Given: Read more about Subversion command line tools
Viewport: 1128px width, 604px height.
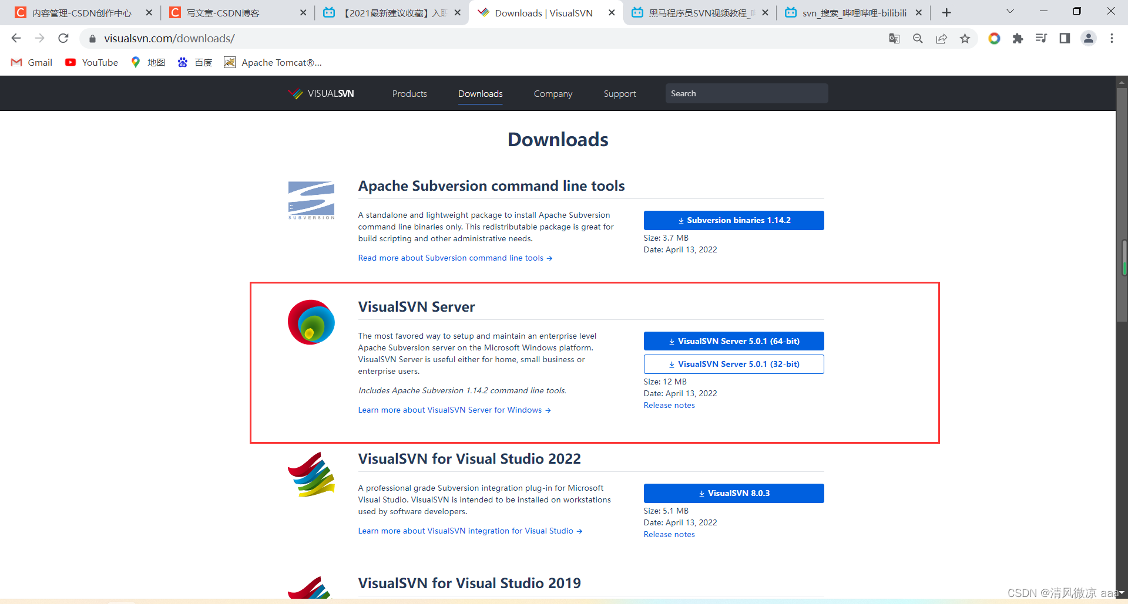Looking at the screenshot, I should point(455,258).
